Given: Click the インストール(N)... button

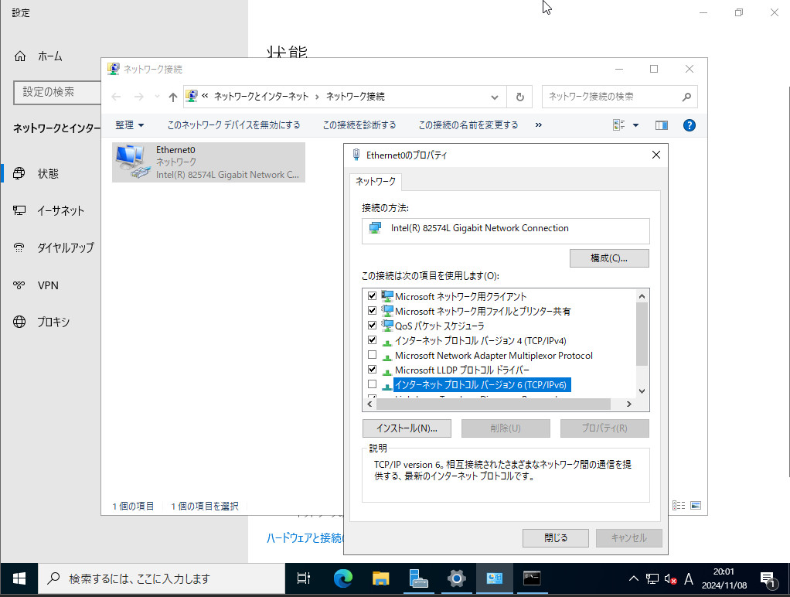Looking at the screenshot, I should [407, 428].
